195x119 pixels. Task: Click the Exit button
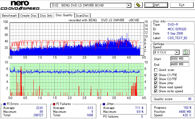tap(182, 5)
